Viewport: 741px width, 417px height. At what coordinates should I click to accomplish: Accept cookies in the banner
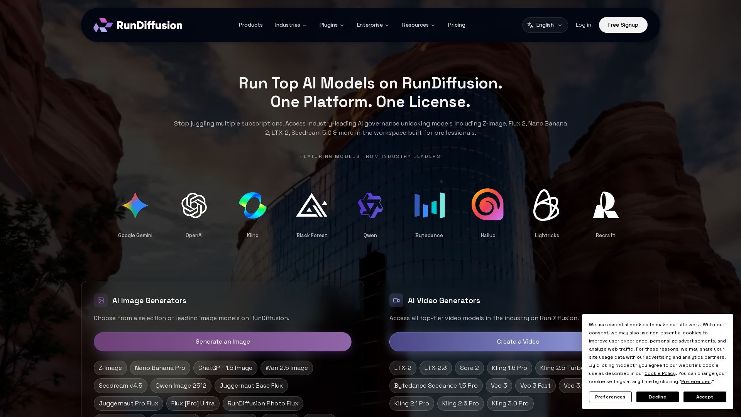[705, 397]
